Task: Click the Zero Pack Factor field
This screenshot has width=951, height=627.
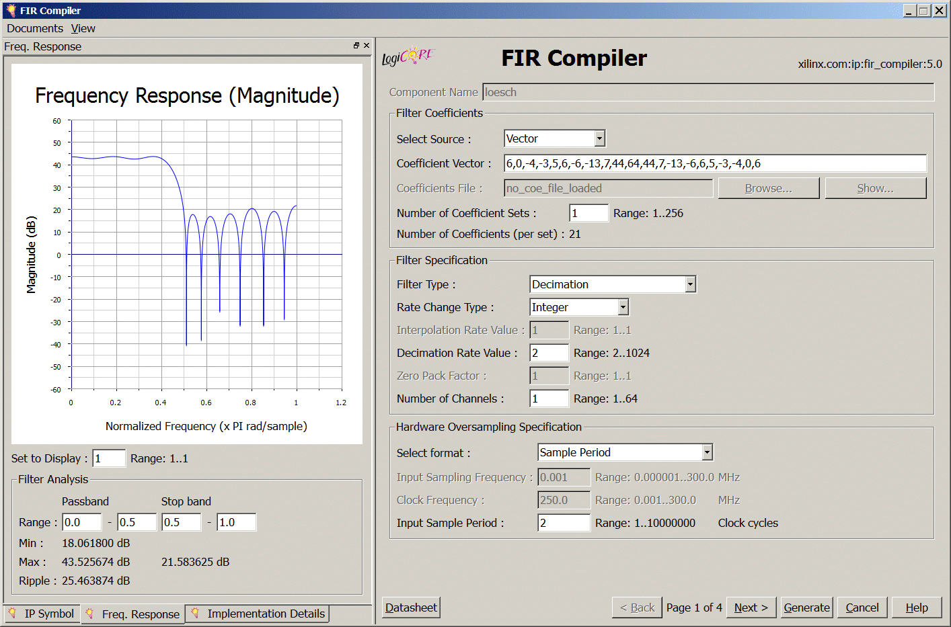Action: click(549, 376)
